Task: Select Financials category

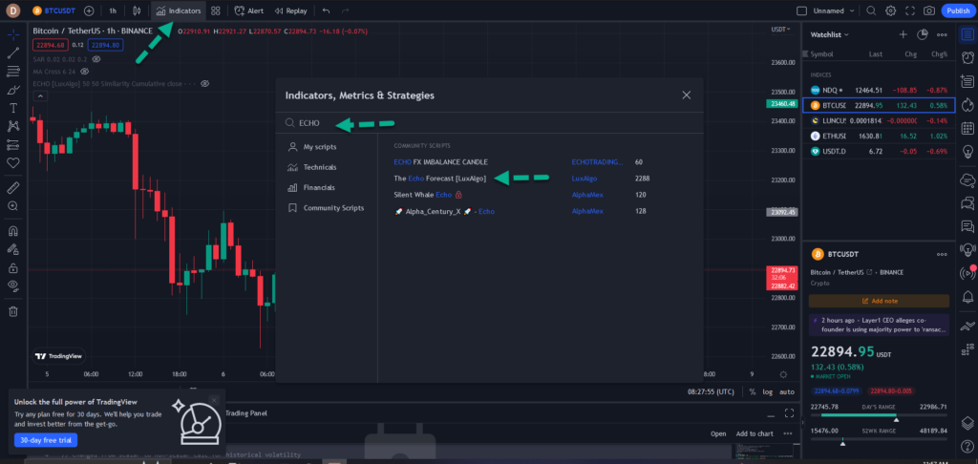Action: coord(319,187)
